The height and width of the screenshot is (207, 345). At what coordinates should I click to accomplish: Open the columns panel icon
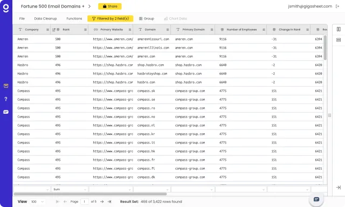(339, 29)
